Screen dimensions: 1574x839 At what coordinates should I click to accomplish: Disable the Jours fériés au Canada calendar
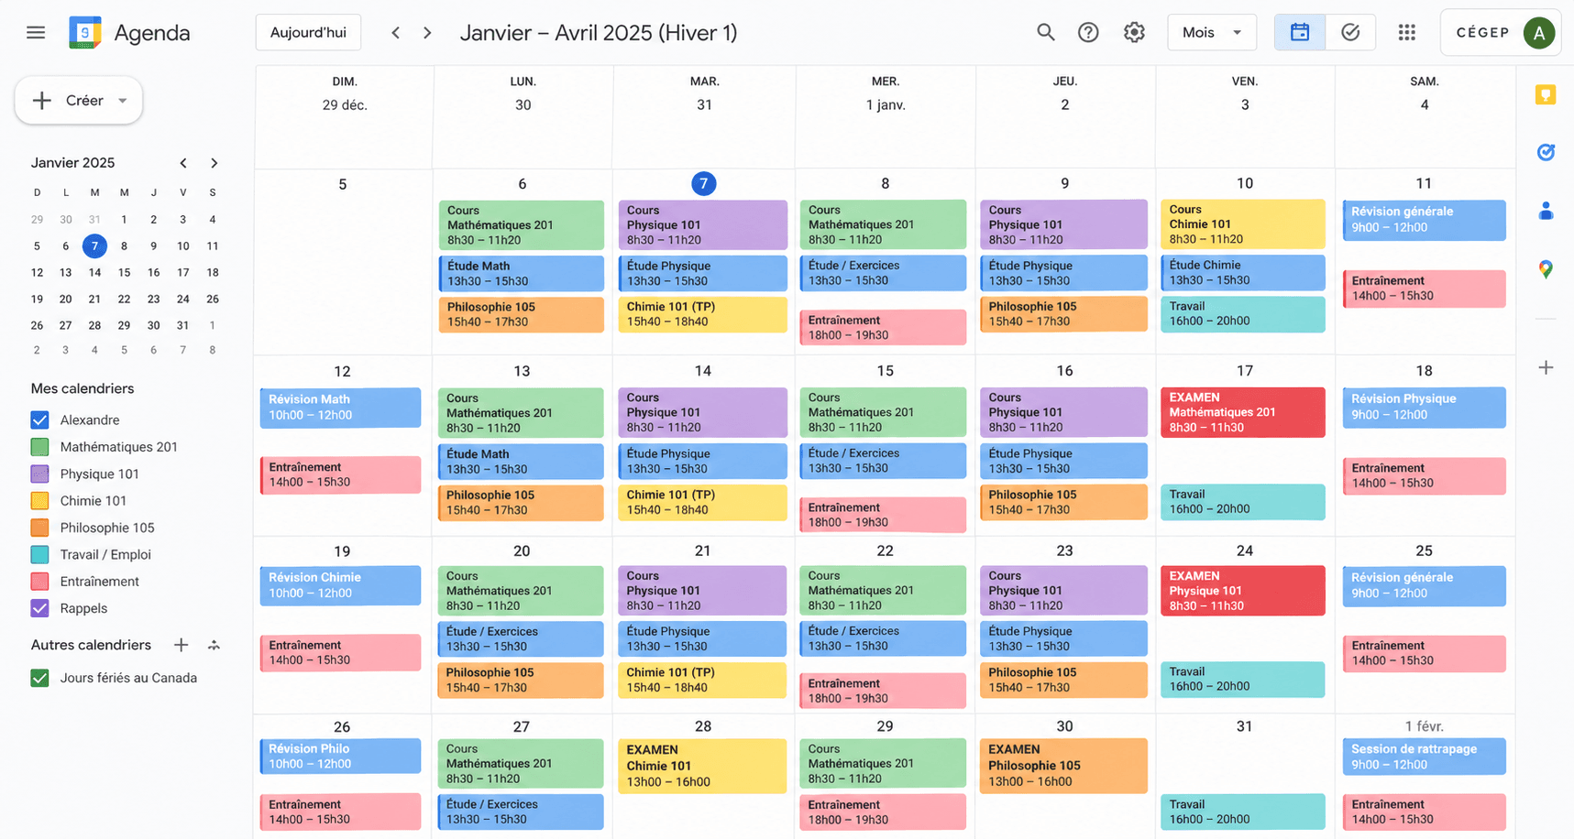click(x=39, y=678)
